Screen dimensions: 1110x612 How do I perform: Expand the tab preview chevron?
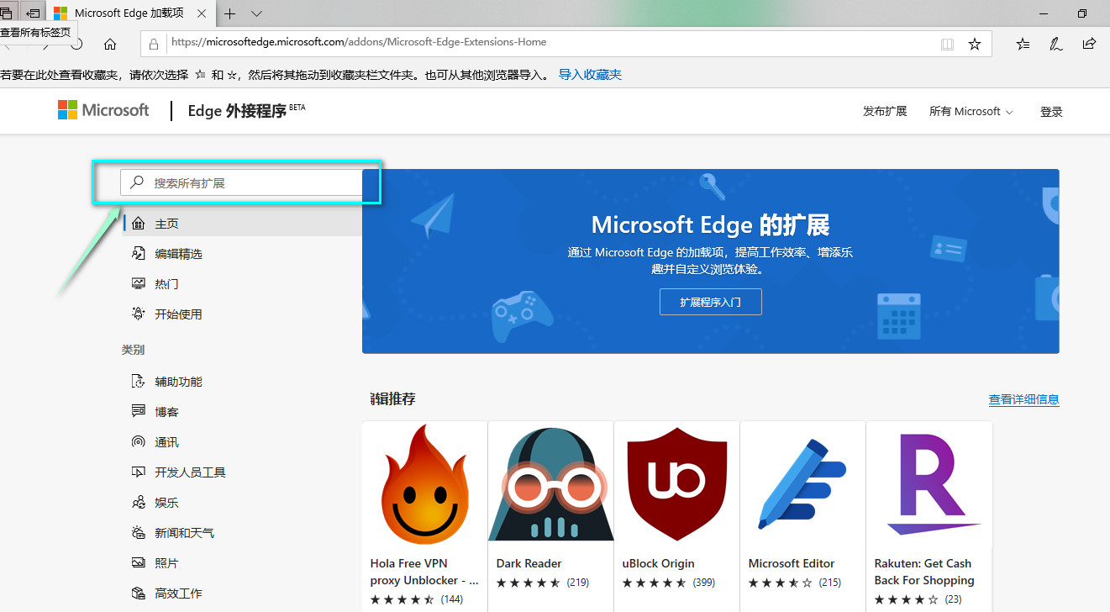tap(257, 13)
